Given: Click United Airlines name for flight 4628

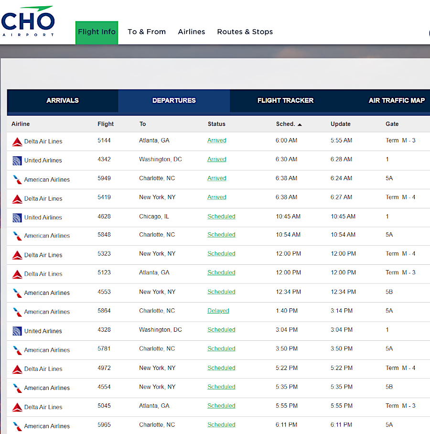Looking at the screenshot, I should [x=43, y=217].
